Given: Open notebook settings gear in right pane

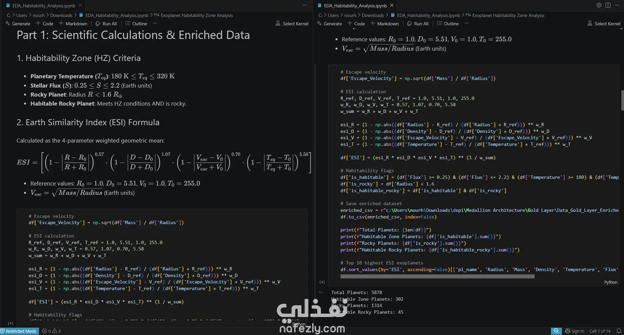Looking at the screenshot, I should click(599, 5).
